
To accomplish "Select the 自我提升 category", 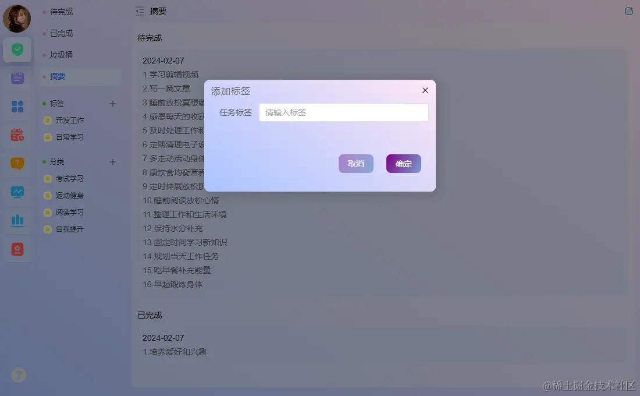I will click(70, 229).
